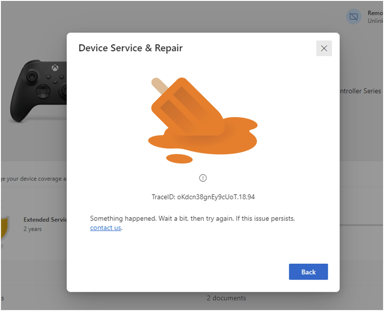This screenshot has height=311, width=384.
Task: Click the gold shield coverage icon
Action: [x=5, y=228]
